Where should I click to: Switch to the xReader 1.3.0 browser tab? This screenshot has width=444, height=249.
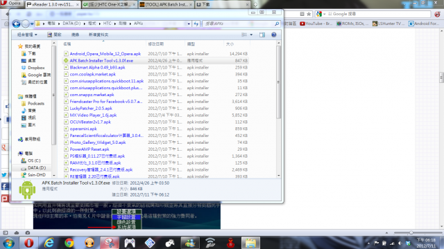coord(53,5)
